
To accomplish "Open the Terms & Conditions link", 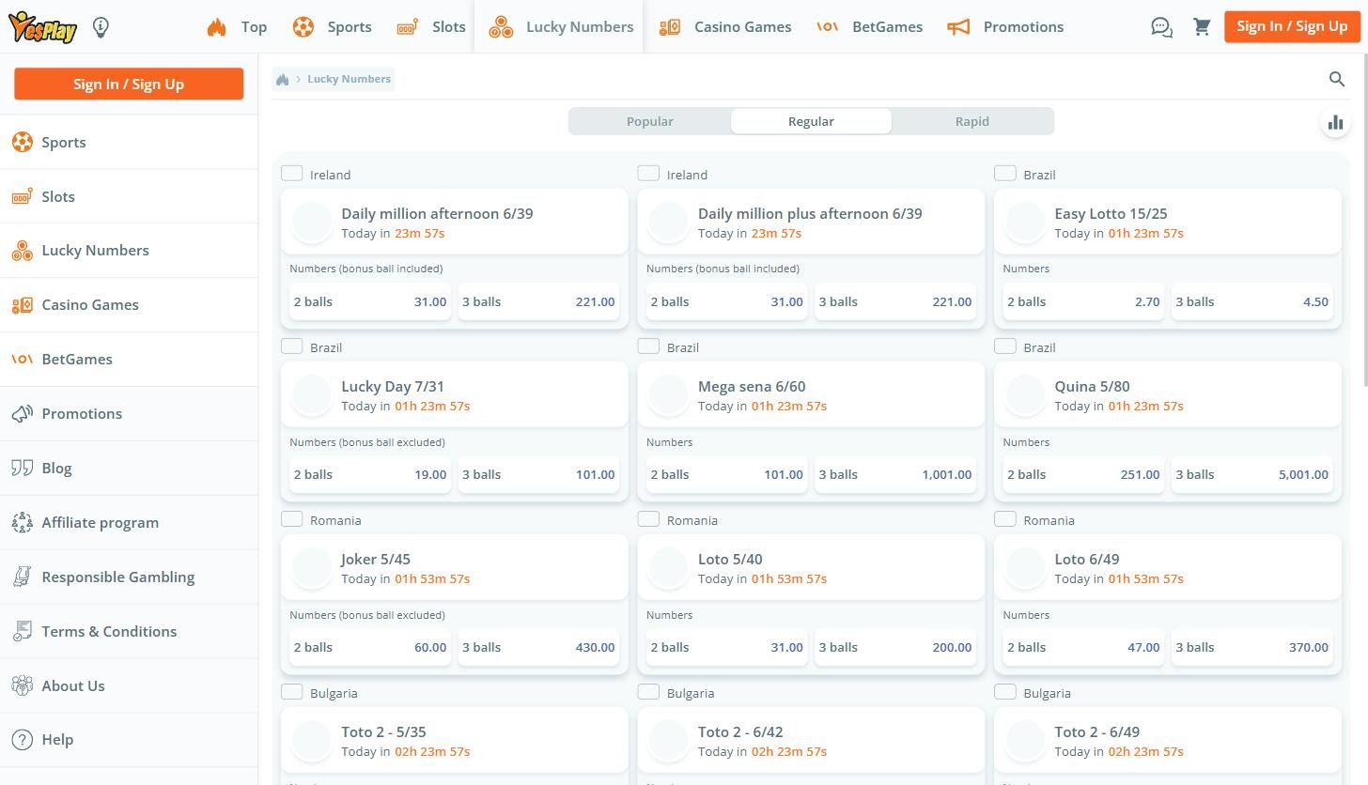I will [109, 631].
